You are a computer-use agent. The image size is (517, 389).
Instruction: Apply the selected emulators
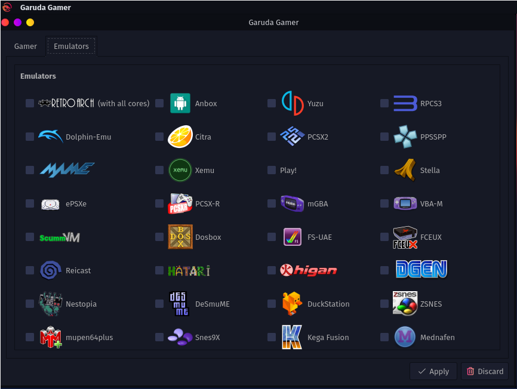433,371
